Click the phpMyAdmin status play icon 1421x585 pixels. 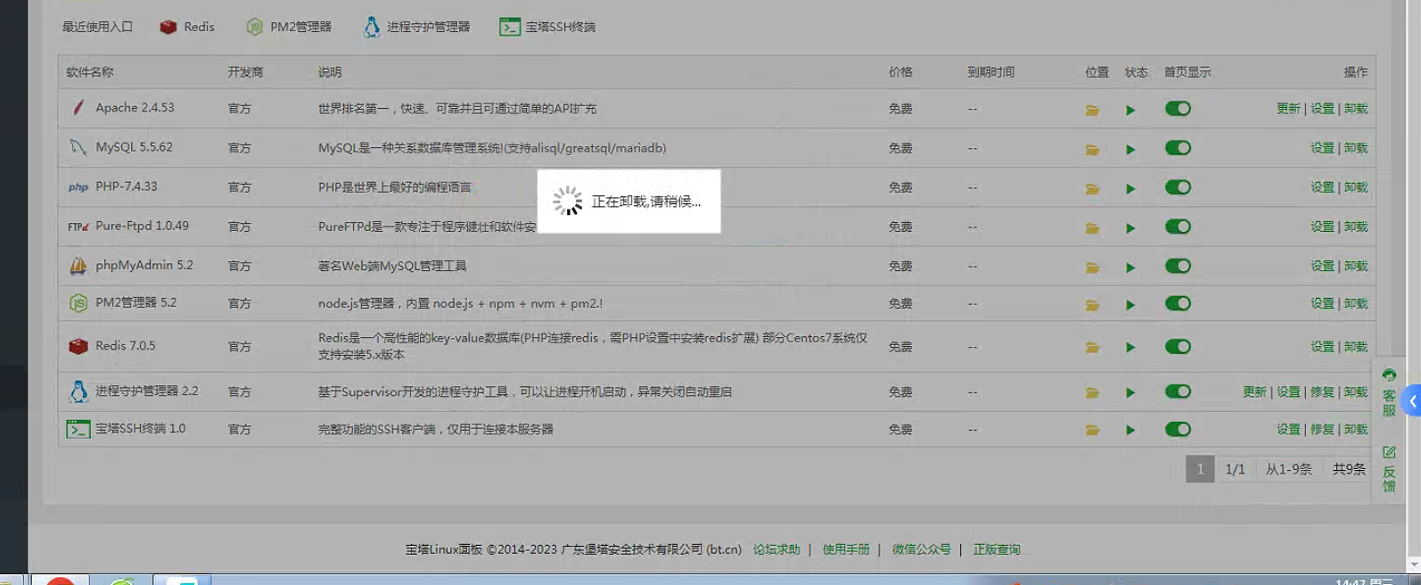(1130, 267)
